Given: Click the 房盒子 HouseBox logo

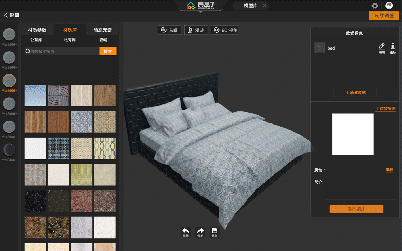Looking at the screenshot, I should coord(201,5).
